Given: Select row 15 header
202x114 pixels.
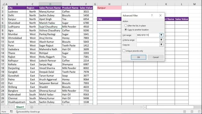Looking at the screenshot, I should [3, 57].
